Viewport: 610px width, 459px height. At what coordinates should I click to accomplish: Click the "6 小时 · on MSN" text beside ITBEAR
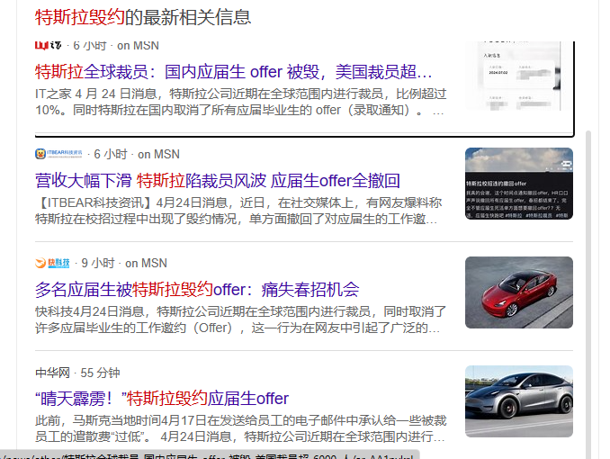coord(137,154)
